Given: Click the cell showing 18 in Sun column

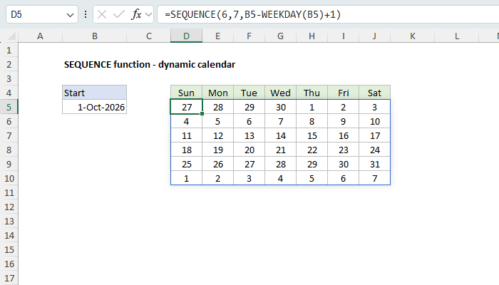Looking at the screenshot, I should 186,150.
